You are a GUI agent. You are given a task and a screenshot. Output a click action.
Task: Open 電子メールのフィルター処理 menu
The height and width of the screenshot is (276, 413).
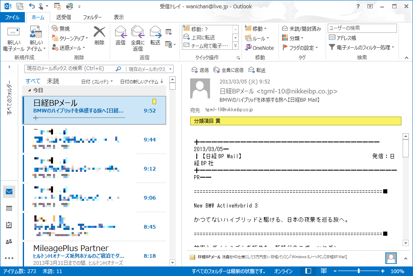point(362,47)
